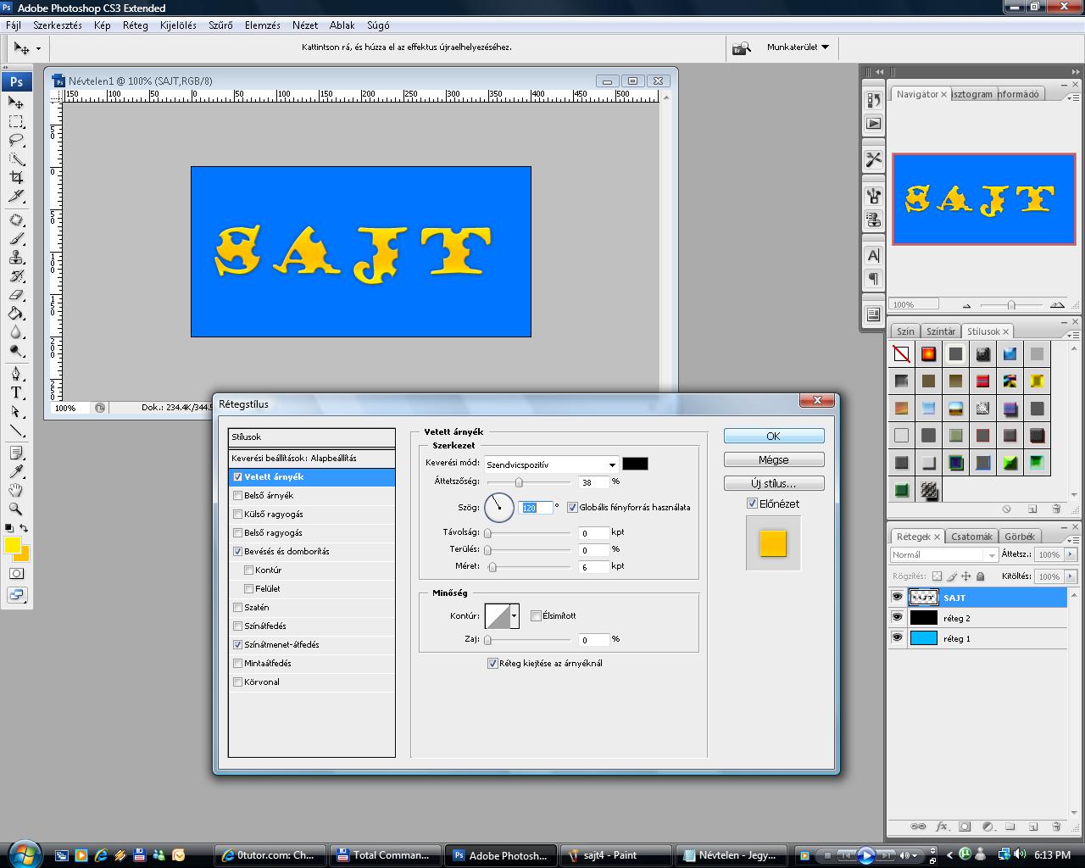The height and width of the screenshot is (868, 1085).
Task: Click the black shadow color swatch
Action: 635,464
